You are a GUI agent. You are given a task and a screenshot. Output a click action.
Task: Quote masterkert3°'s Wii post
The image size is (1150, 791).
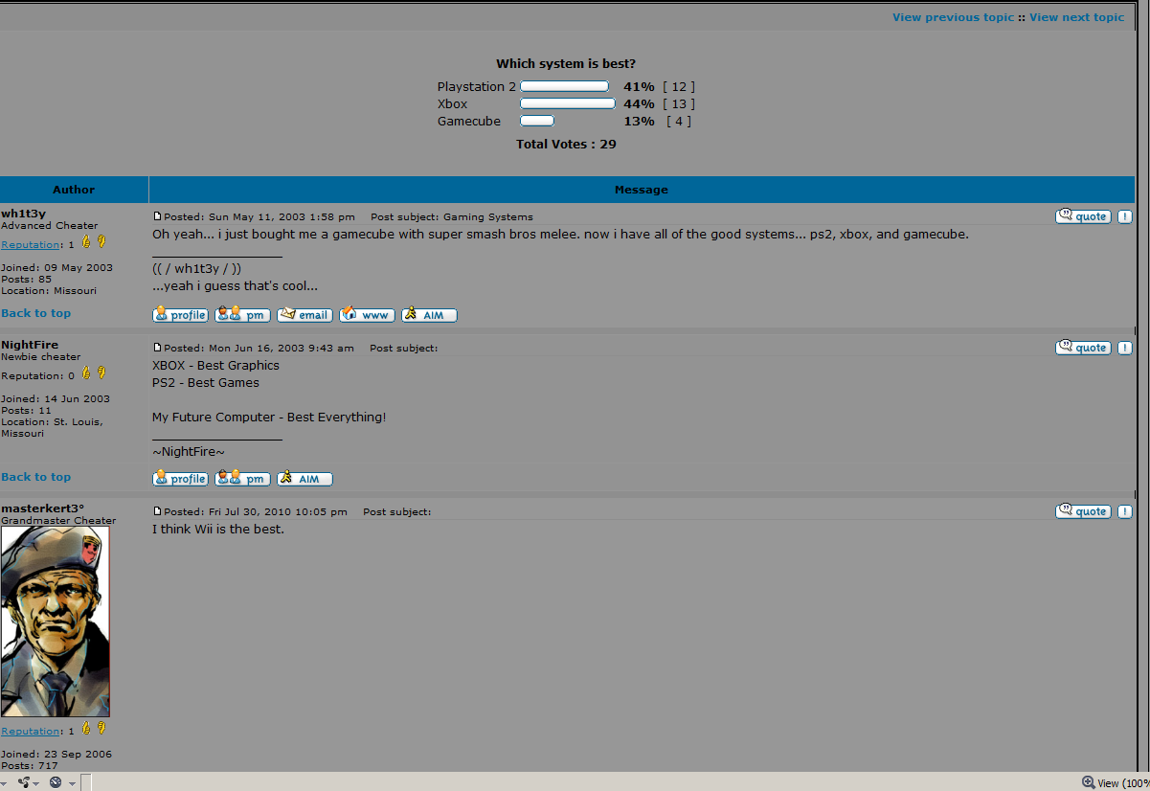tap(1083, 511)
